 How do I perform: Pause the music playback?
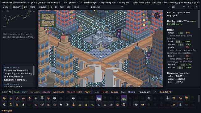click(x=192, y=7)
